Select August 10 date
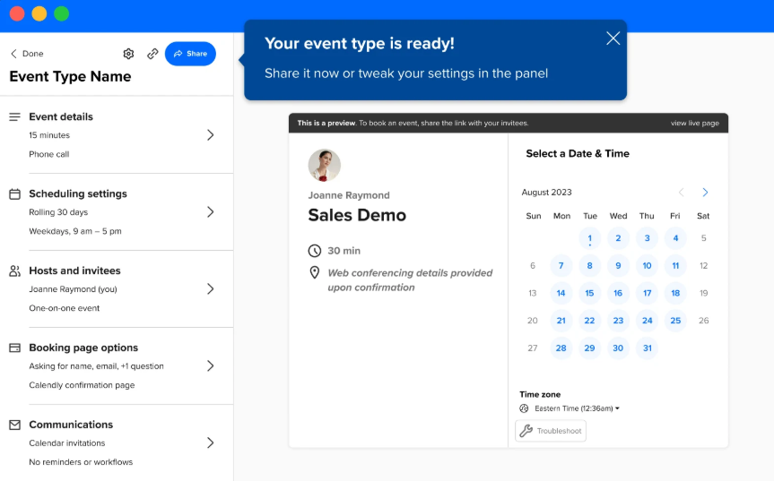 (647, 266)
